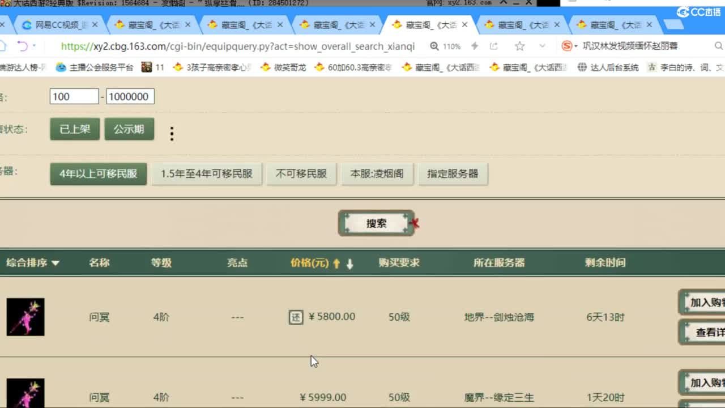Click the 搜索 search button
The width and height of the screenshot is (725, 408).
point(377,223)
